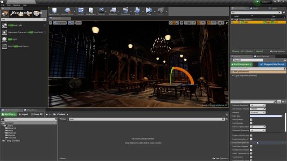
Task: Open the Play options dropdown arrow
Action: point(155,12)
